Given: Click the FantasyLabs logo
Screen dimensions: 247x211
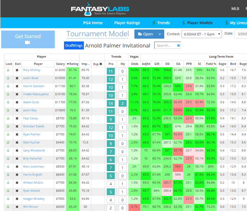Looking at the screenshot, I should [x=100, y=9].
